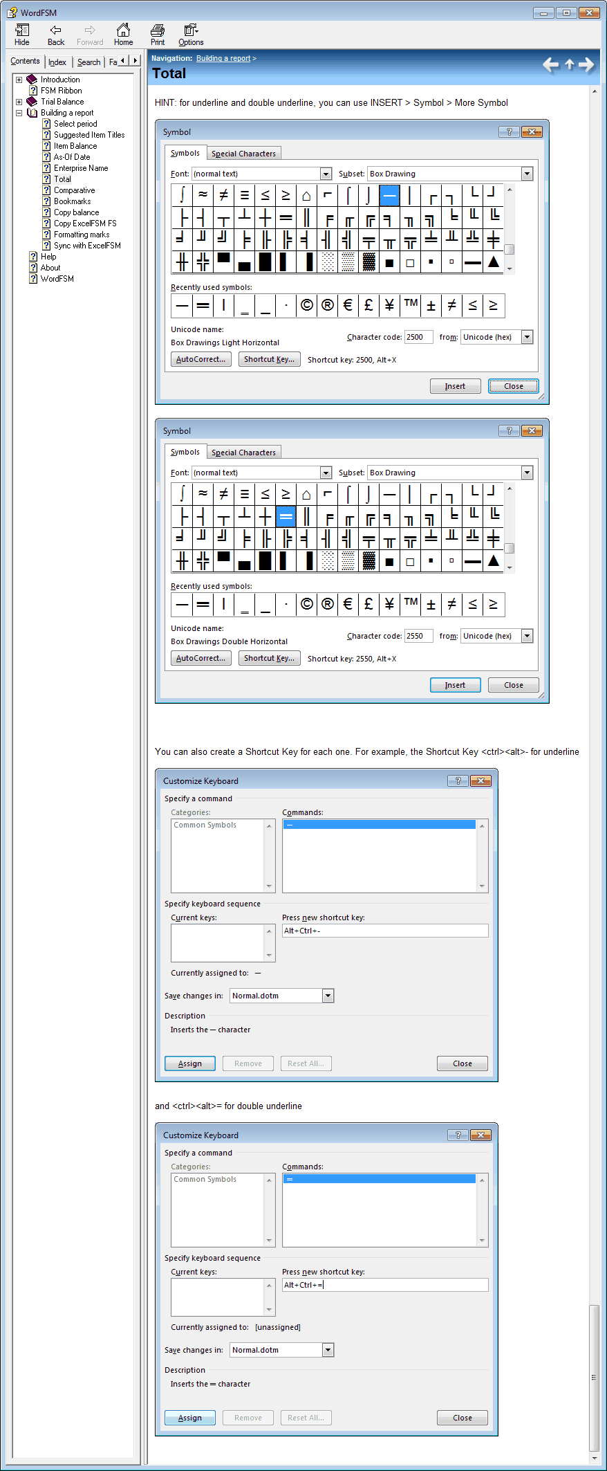This screenshot has height=1471, width=607.
Task: Open the Options toolbar menu
Action: (191, 35)
